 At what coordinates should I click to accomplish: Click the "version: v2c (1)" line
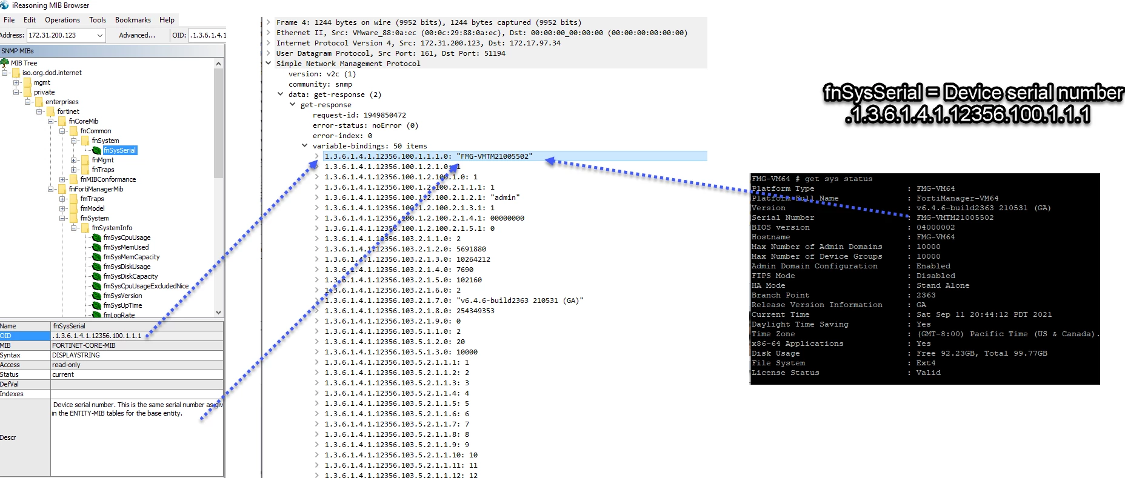(x=322, y=74)
